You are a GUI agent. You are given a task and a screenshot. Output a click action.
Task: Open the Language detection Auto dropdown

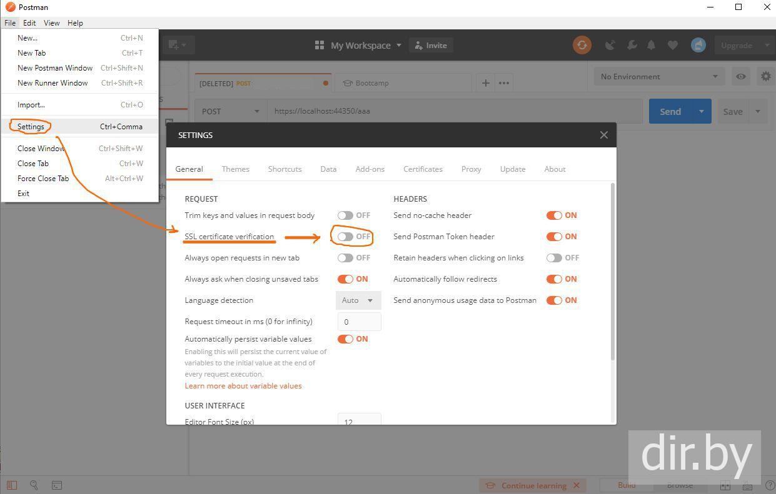pos(358,300)
